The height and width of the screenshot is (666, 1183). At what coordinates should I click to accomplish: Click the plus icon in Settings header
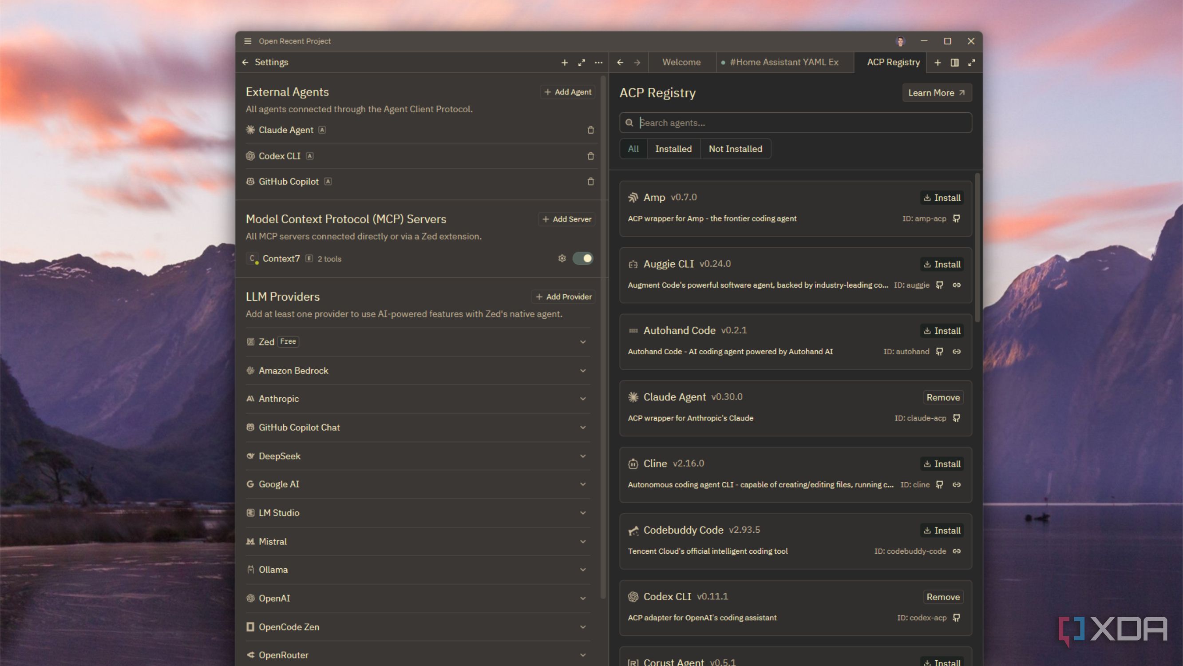coord(564,63)
